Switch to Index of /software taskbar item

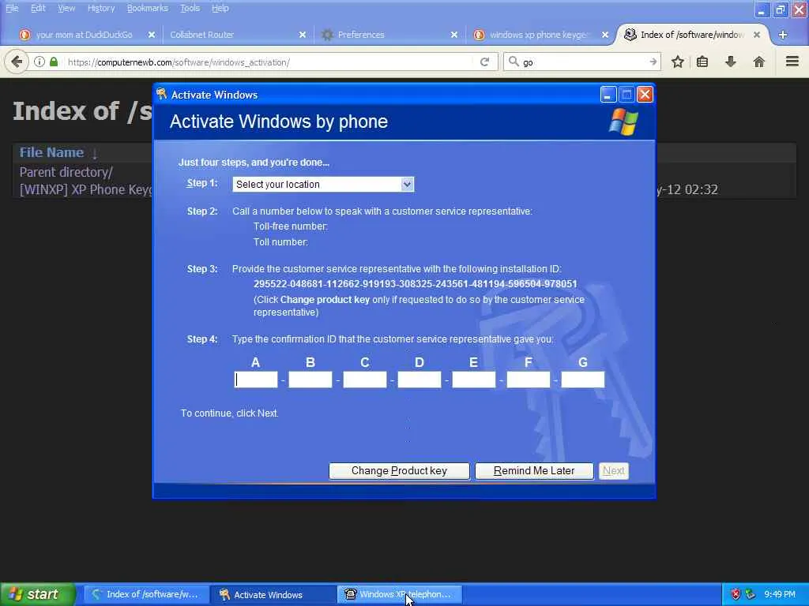pyautogui.click(x=146, y=595)
